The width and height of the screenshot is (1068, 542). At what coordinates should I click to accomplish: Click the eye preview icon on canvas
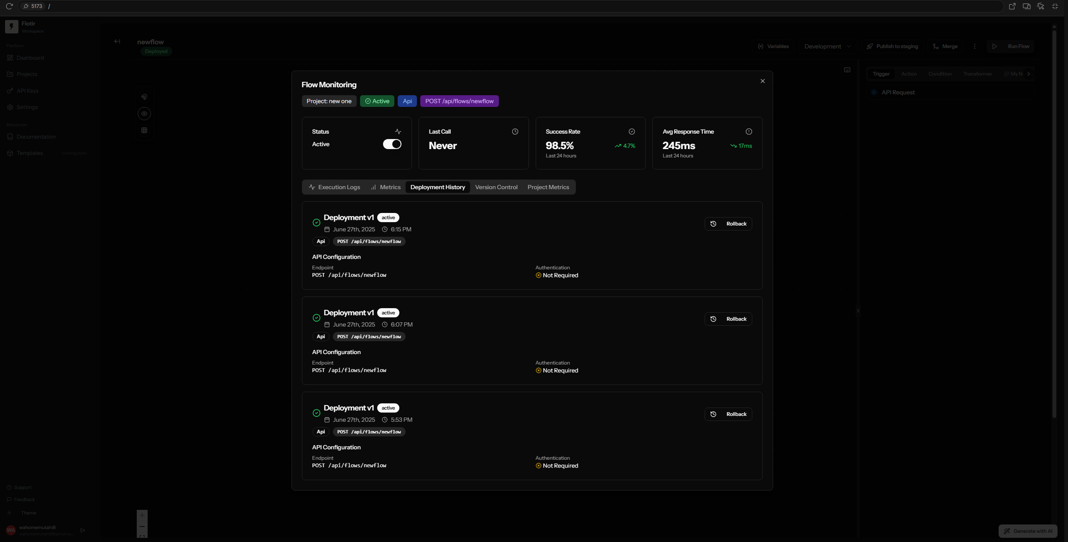click(x=144, y=114)
